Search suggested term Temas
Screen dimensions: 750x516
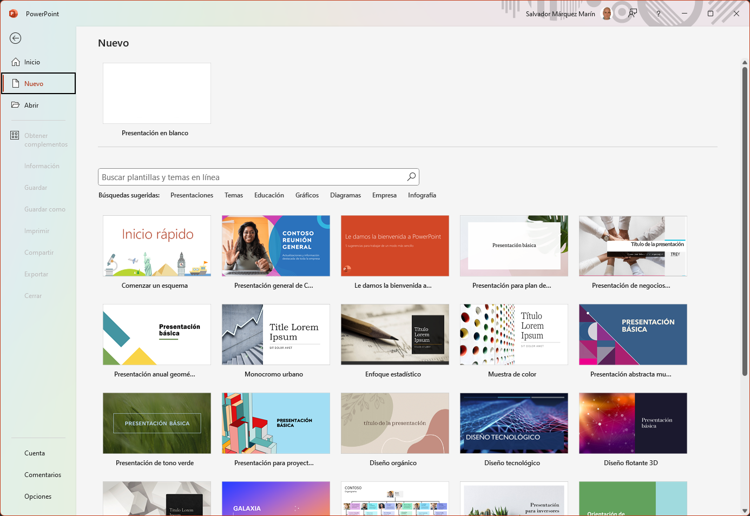(234, 195)
